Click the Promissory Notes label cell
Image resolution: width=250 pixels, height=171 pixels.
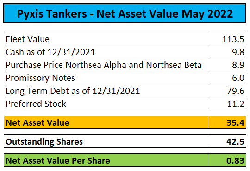click(x=106, y=78)
